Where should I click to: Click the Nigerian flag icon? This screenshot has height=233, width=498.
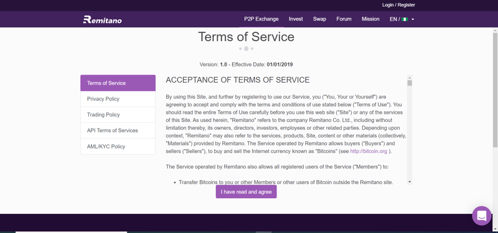pyautogui.click(x=405, y=19)
